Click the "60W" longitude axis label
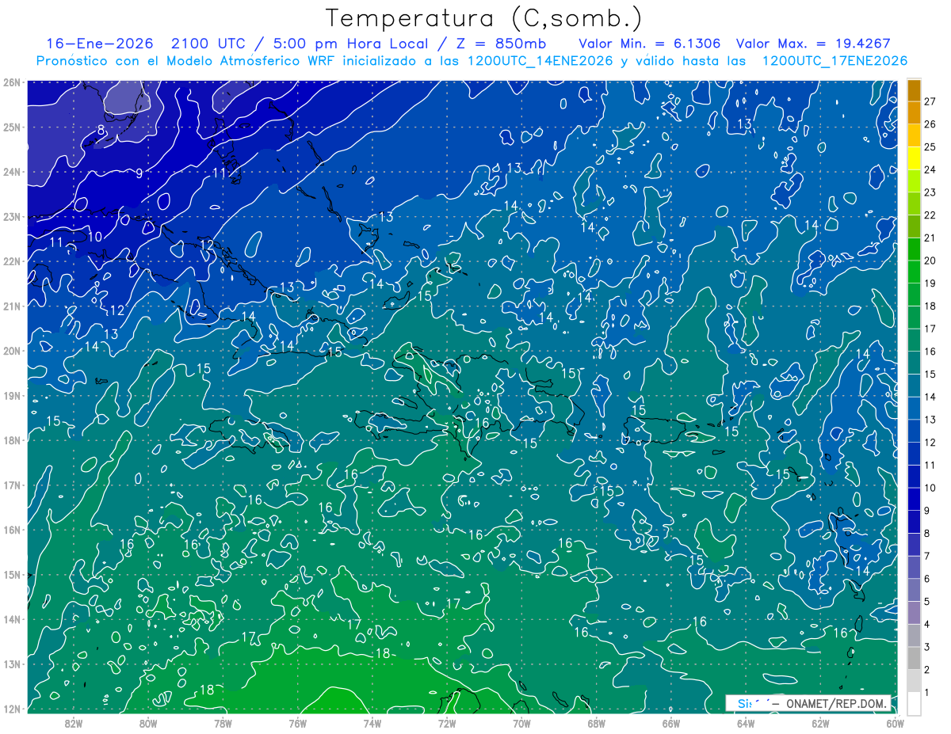The image size is (951, 734). click(894, 723)
